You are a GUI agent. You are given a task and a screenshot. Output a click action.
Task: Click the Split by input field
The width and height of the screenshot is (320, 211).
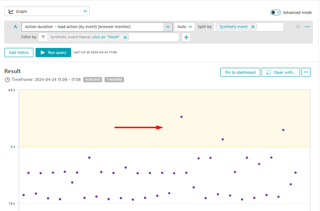(270, 27)
